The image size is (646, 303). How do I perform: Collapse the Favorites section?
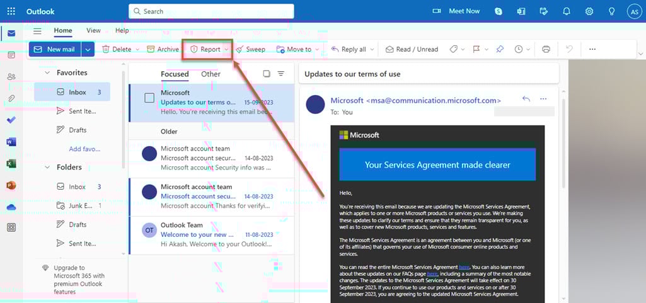coord(48,72)
